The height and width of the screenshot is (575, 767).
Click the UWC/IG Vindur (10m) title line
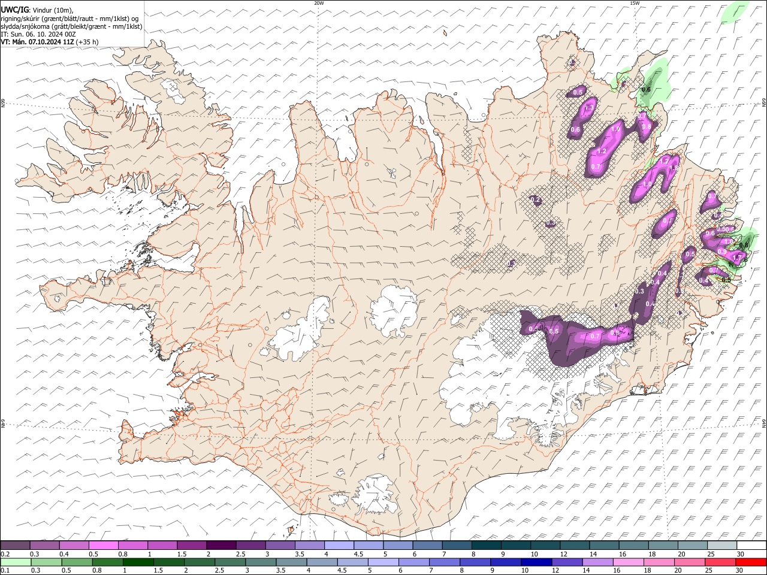coord(37,10)
